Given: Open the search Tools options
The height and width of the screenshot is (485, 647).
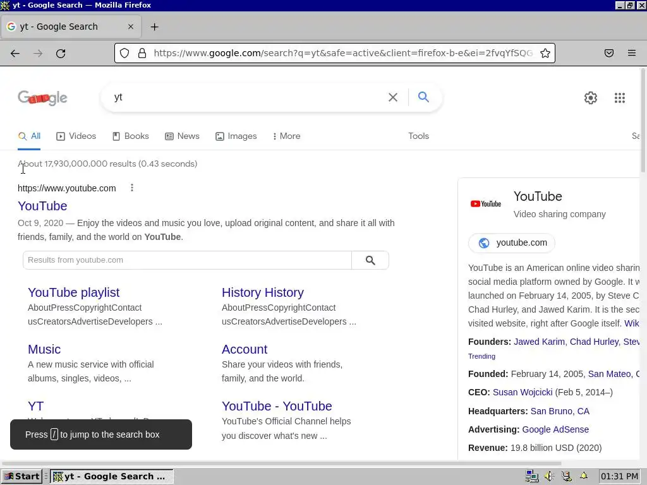Looking at the screenshot, I should pyautogui.click(x=418, y=136).
